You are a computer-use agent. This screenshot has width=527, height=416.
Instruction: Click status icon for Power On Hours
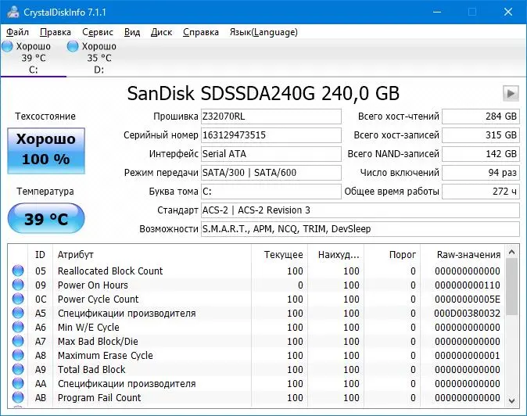coord(18,285)
